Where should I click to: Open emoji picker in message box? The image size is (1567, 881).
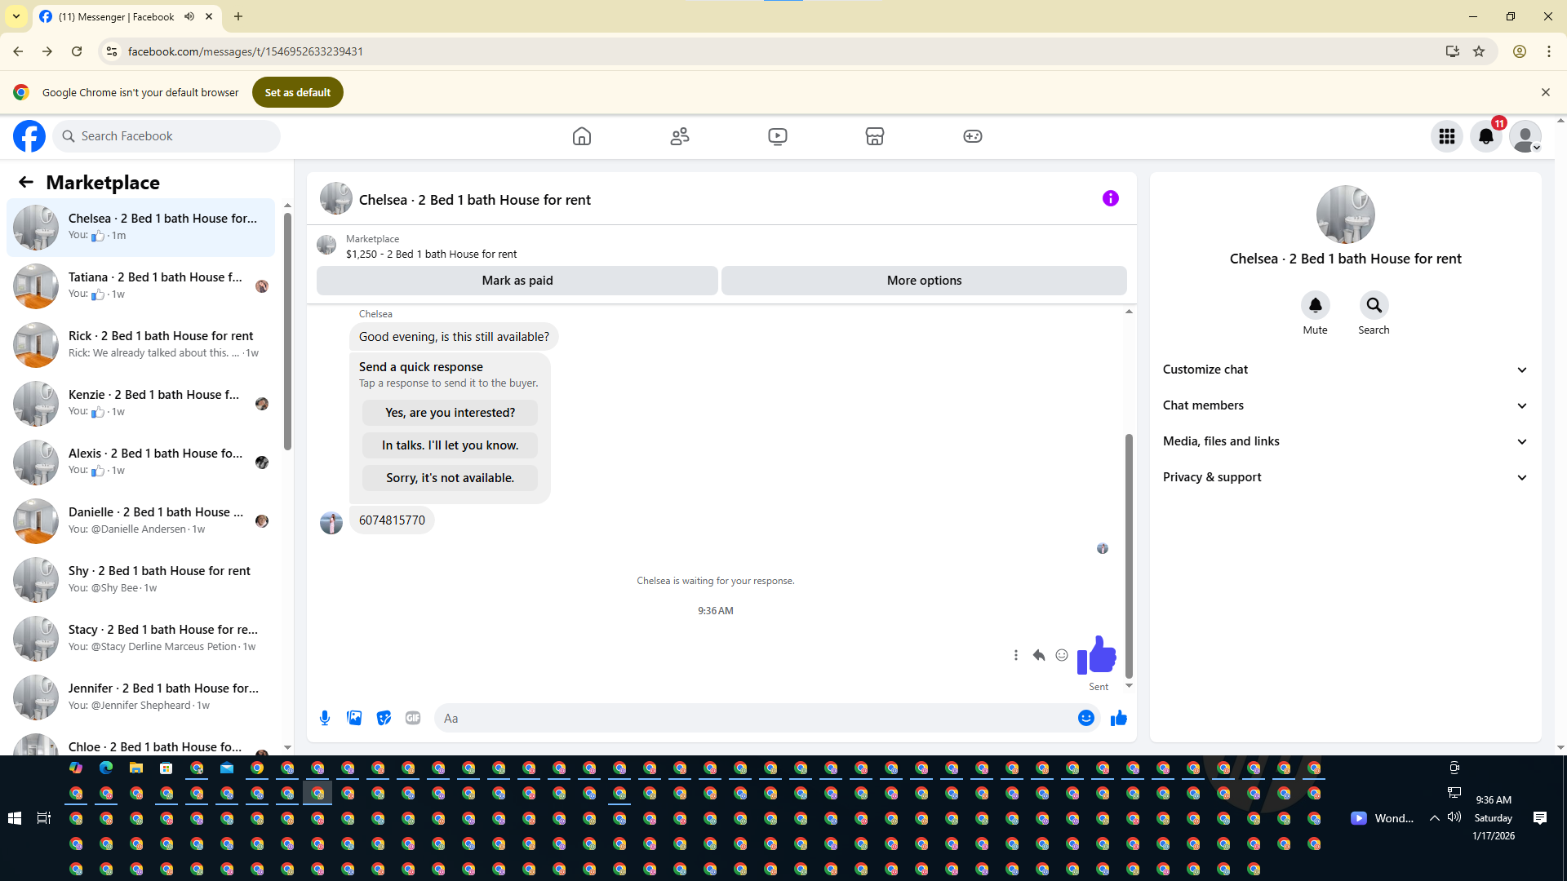[1085, 718]
